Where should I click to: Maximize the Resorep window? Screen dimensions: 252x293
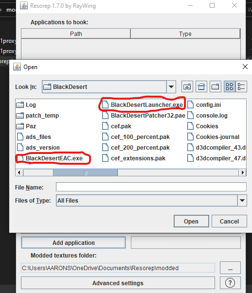[x=212, y=6]
